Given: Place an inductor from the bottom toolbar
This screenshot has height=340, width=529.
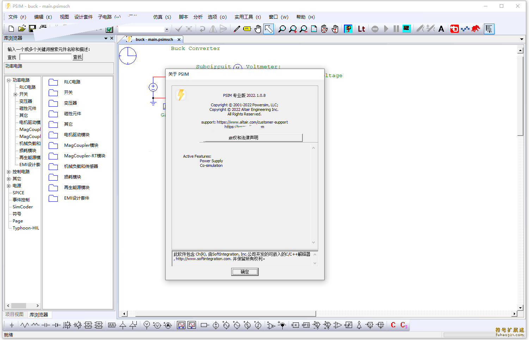Looking at the screenshot, I should (x=35, y=325).
